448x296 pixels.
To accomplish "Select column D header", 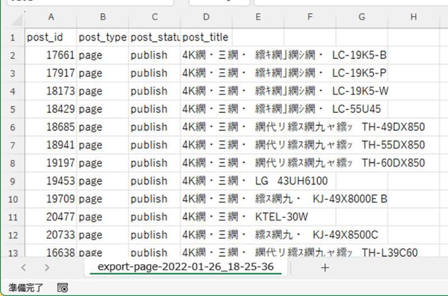I will (206, 17).
